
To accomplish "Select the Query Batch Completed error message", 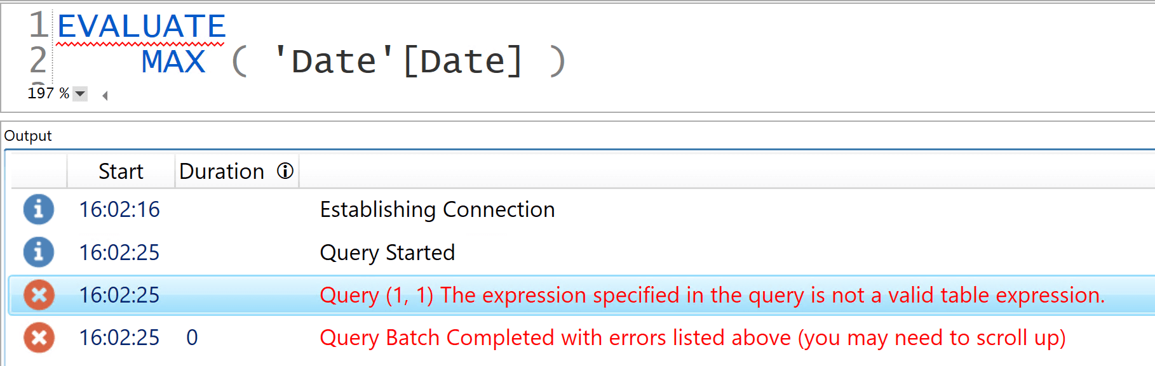I will pyautogui.click(x=692, y=337).
